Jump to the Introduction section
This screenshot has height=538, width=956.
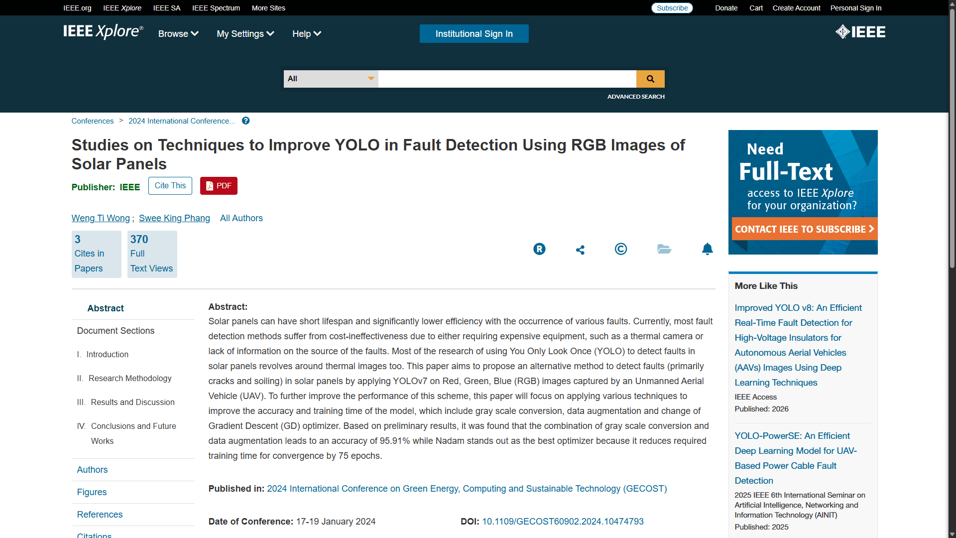(x=107, y=354)
